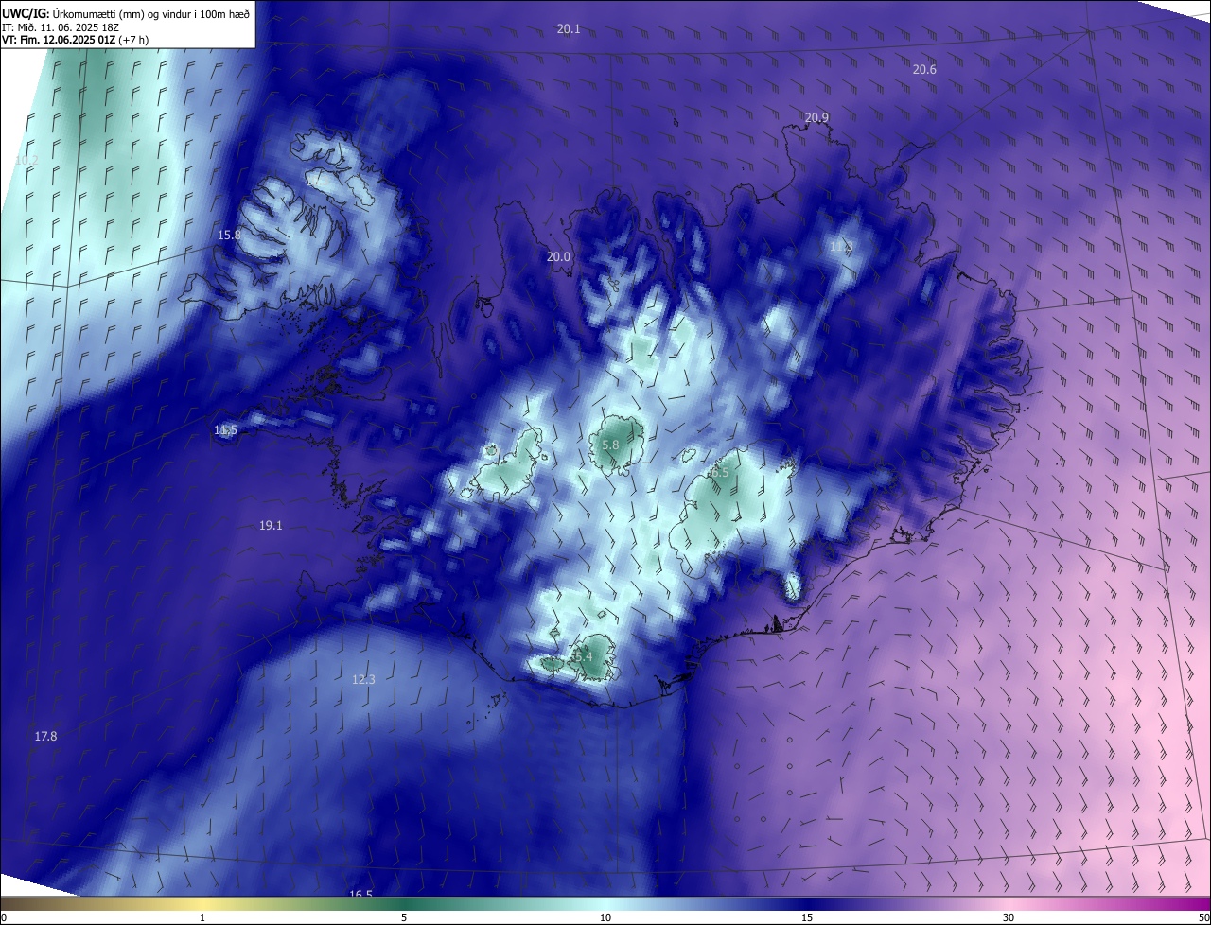Click the value label 12.3 off the south coast
1211x925 pixels.
pos(363,679)
